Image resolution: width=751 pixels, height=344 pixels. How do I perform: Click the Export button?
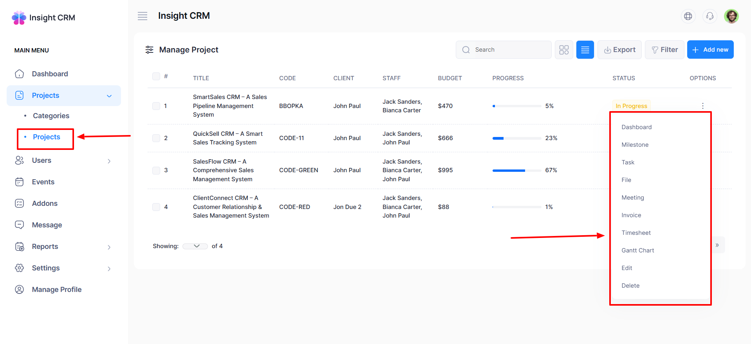click(619, 50)
